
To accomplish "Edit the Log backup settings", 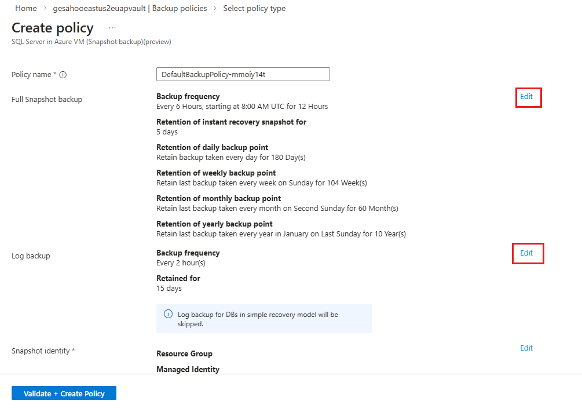I will coord(526,253).
